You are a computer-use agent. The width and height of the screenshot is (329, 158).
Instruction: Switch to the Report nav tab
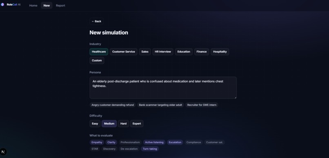[x=60, y=6]
